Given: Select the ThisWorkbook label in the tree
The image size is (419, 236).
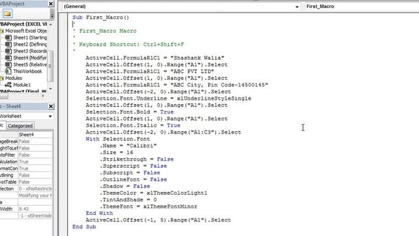Looking at the screenshot, I should [x=27, y=71].
